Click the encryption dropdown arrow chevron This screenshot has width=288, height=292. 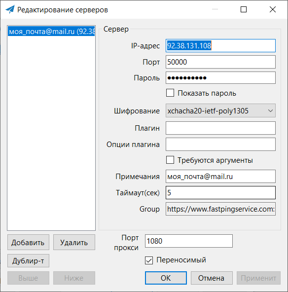pos(270,111)
